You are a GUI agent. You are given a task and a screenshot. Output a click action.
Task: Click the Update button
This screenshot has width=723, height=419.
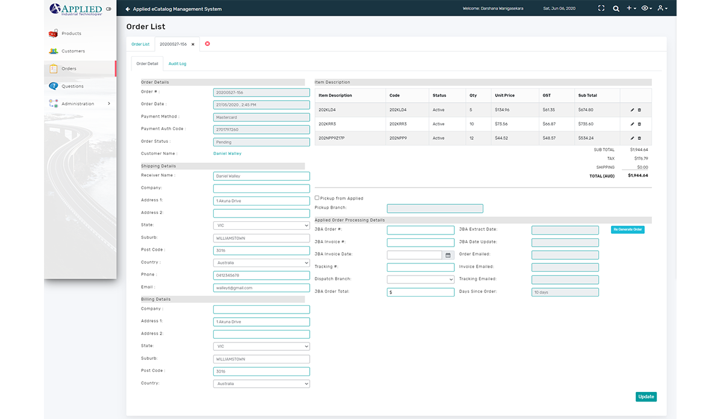pyautogui.click(x=646, y=397)
